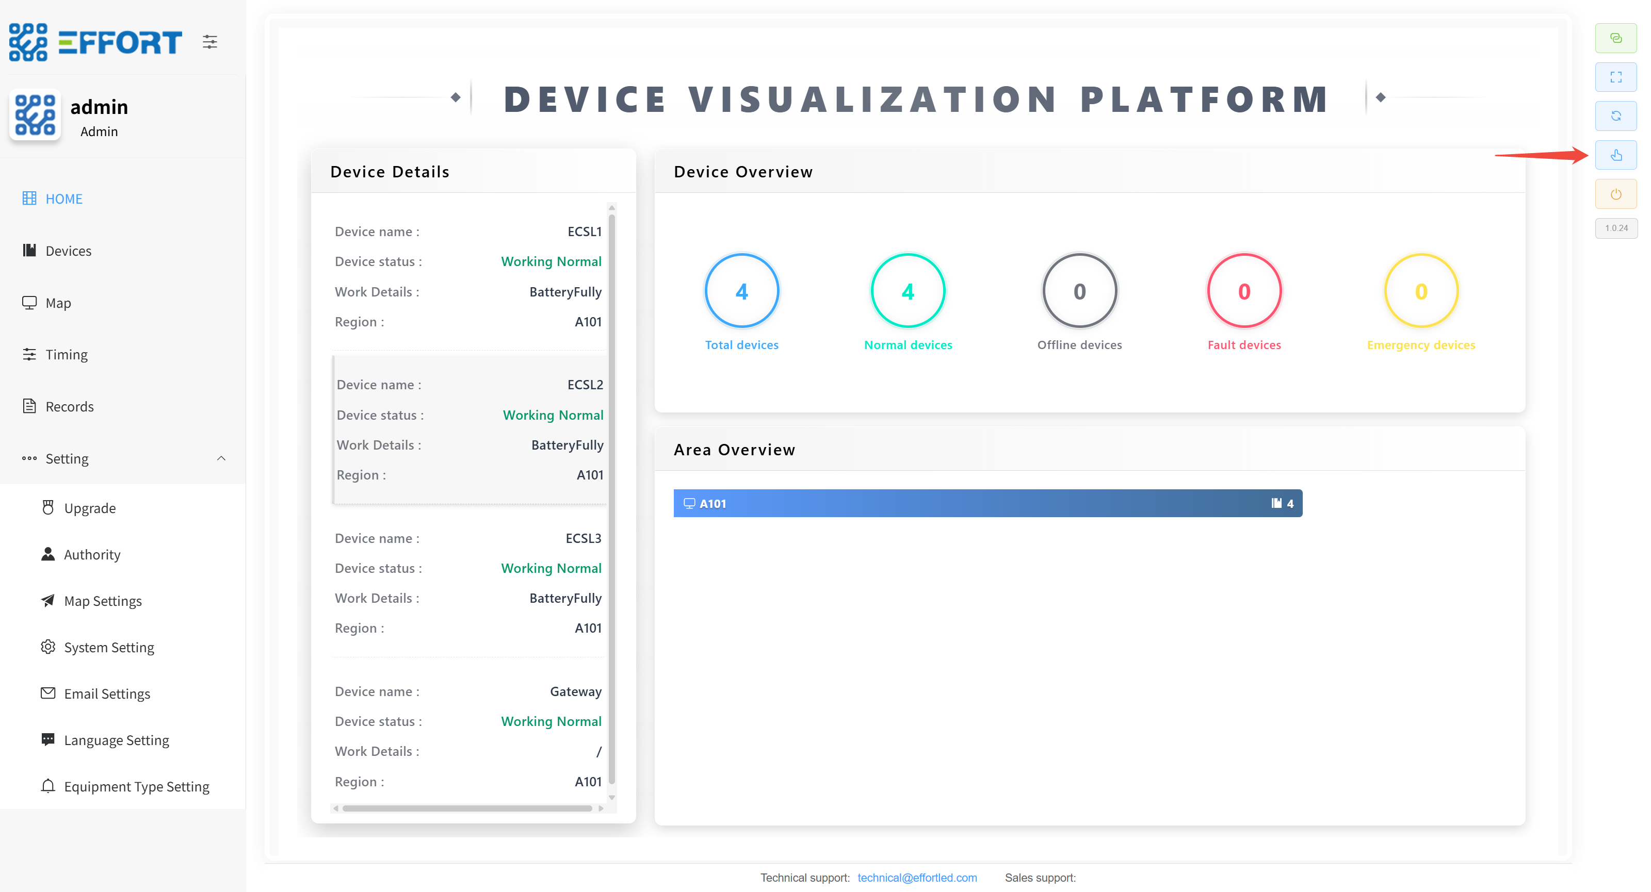
Task: Click the Total devices circle
Action: (741, 291)
